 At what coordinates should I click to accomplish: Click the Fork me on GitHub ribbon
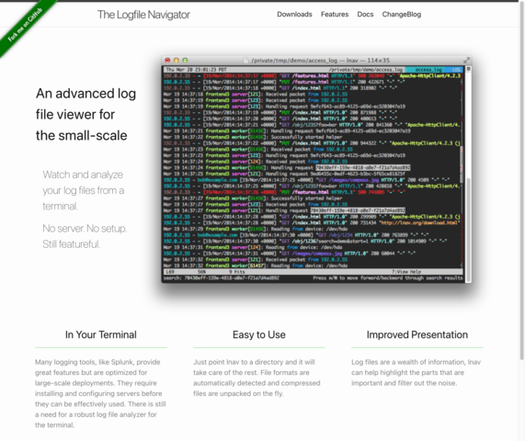coord(25,25)
